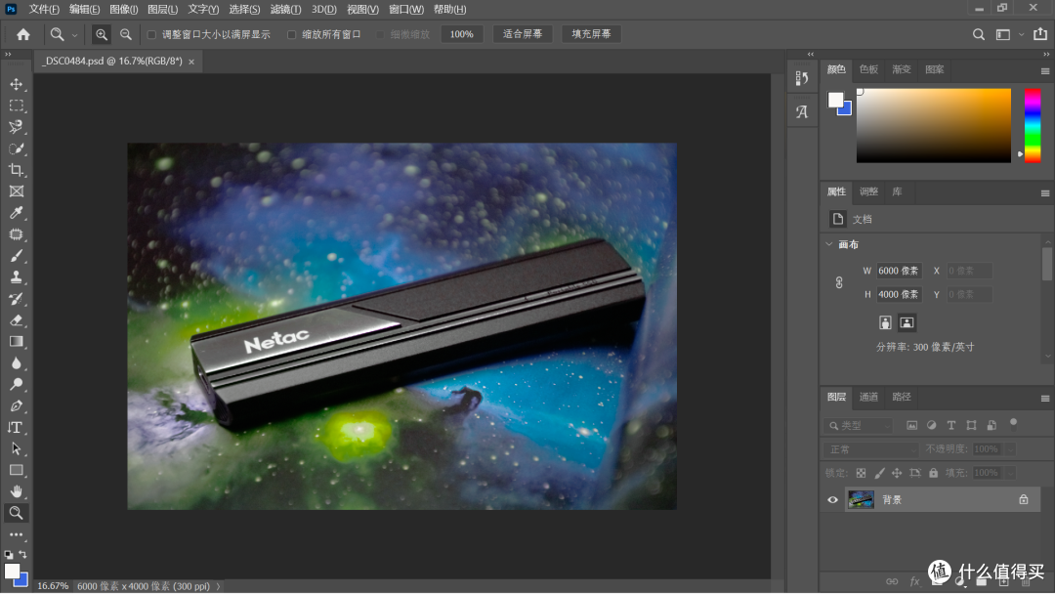Screen dimensions: 1055x594
Task: Pick a color in the color field
Action: pyautogui.click(x=933, y=125)
